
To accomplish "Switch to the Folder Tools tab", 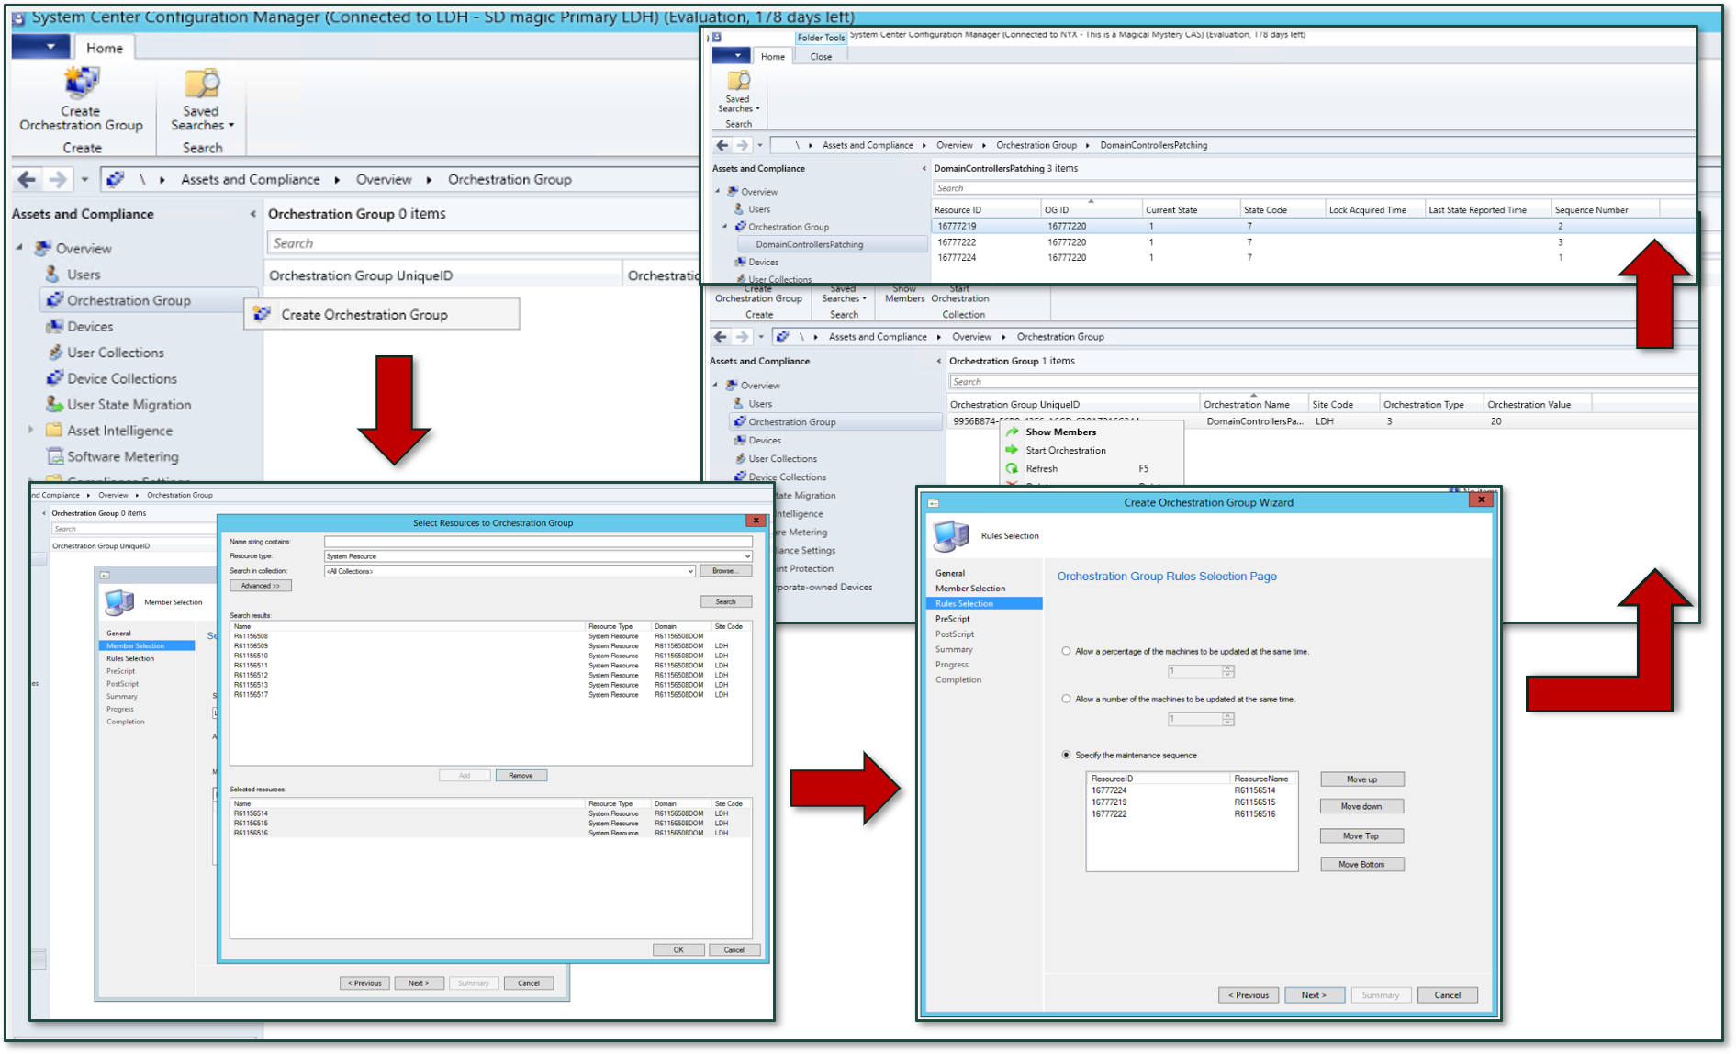I will pyautogui.click(x=820, y=37).
